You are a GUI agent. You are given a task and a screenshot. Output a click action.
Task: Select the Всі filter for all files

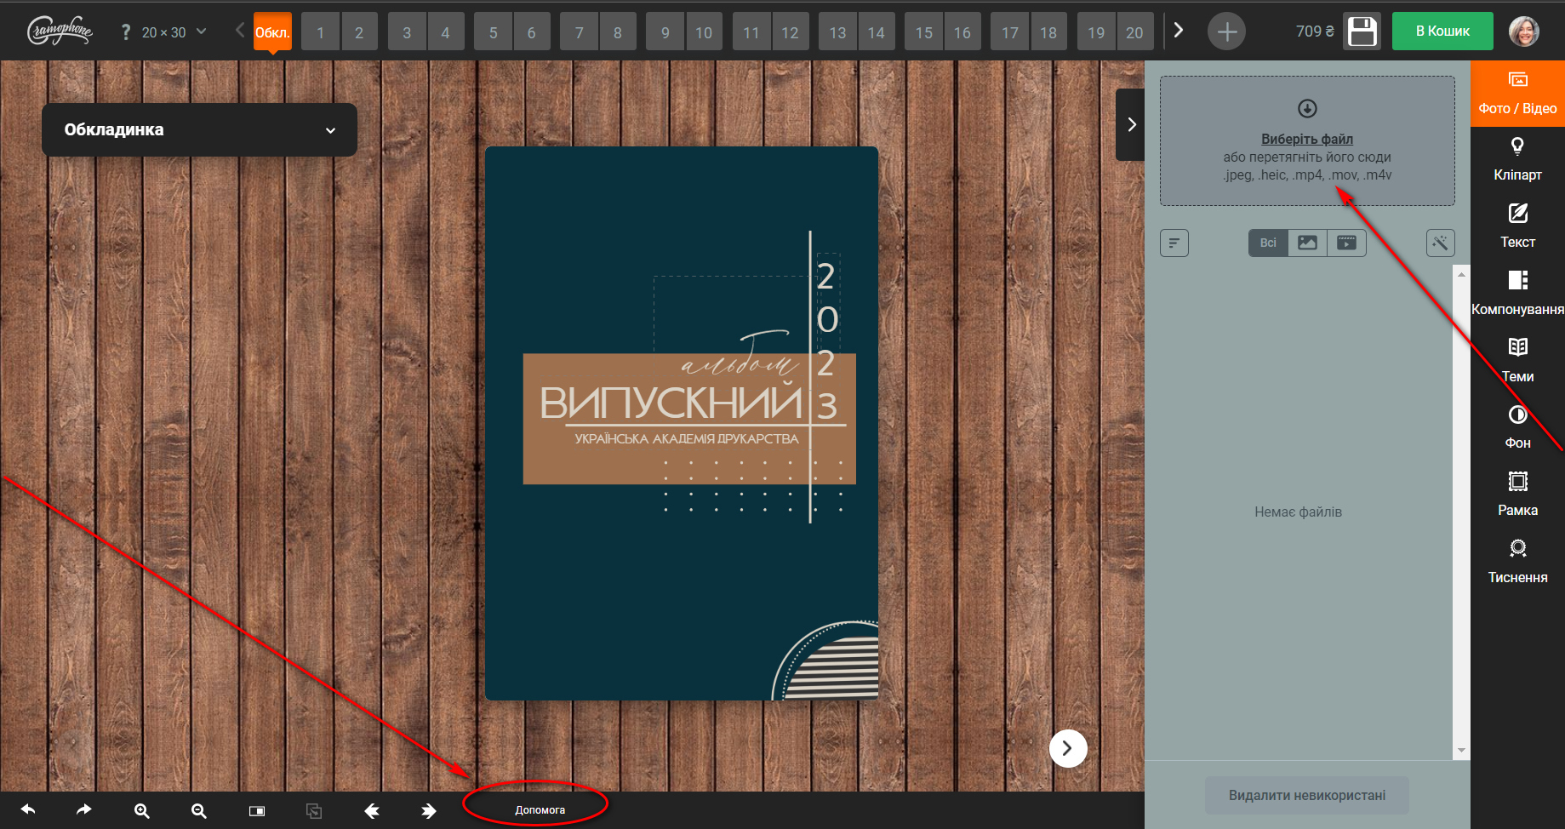point(1268,243)
